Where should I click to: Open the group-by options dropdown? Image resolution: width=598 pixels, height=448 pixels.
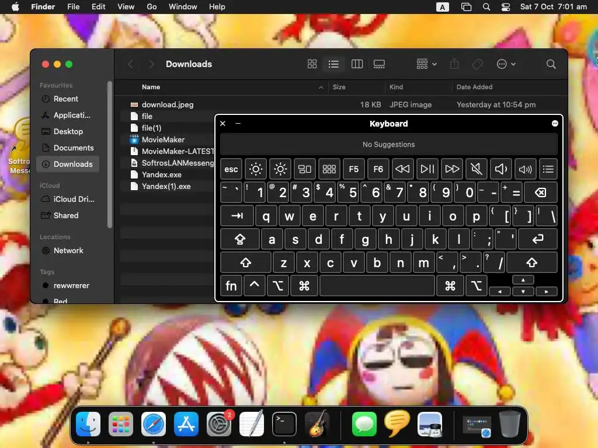point(426,64)
